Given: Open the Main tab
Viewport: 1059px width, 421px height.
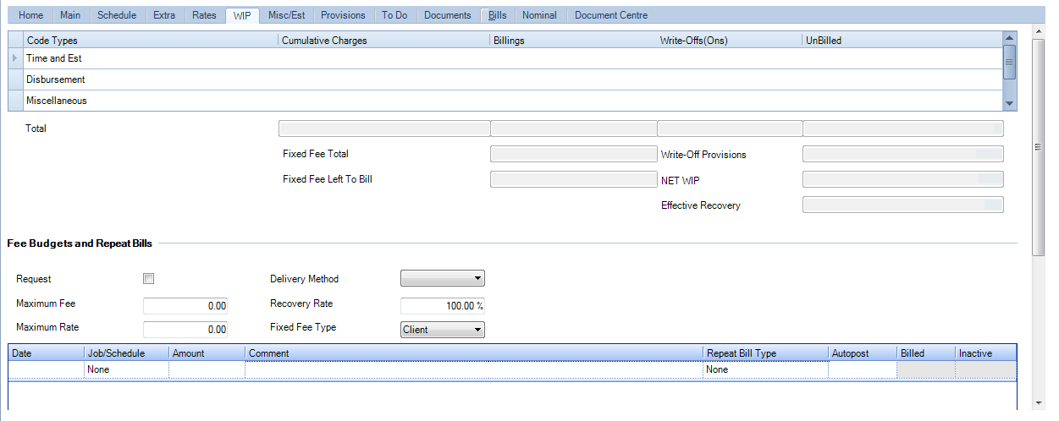Looking at the screenshot, I should 70,15.
